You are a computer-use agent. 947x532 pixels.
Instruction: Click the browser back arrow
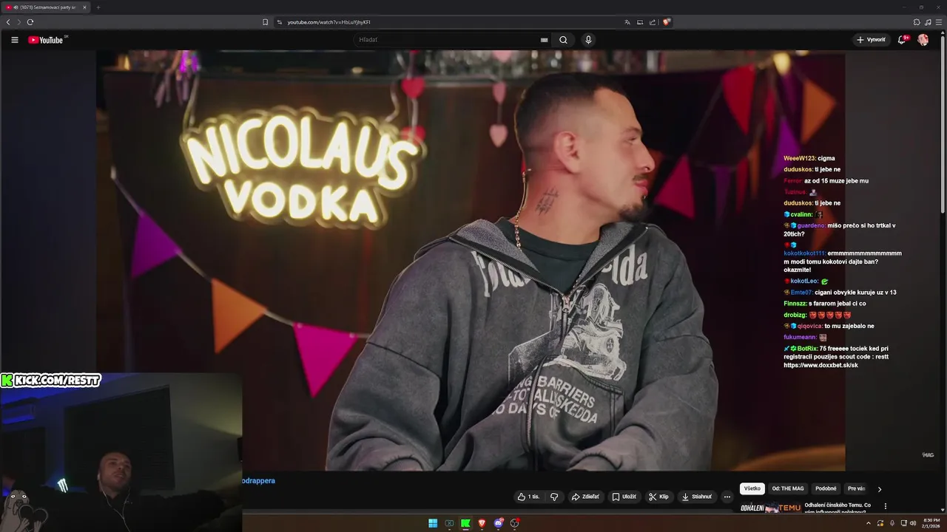(x=8, y=22)
